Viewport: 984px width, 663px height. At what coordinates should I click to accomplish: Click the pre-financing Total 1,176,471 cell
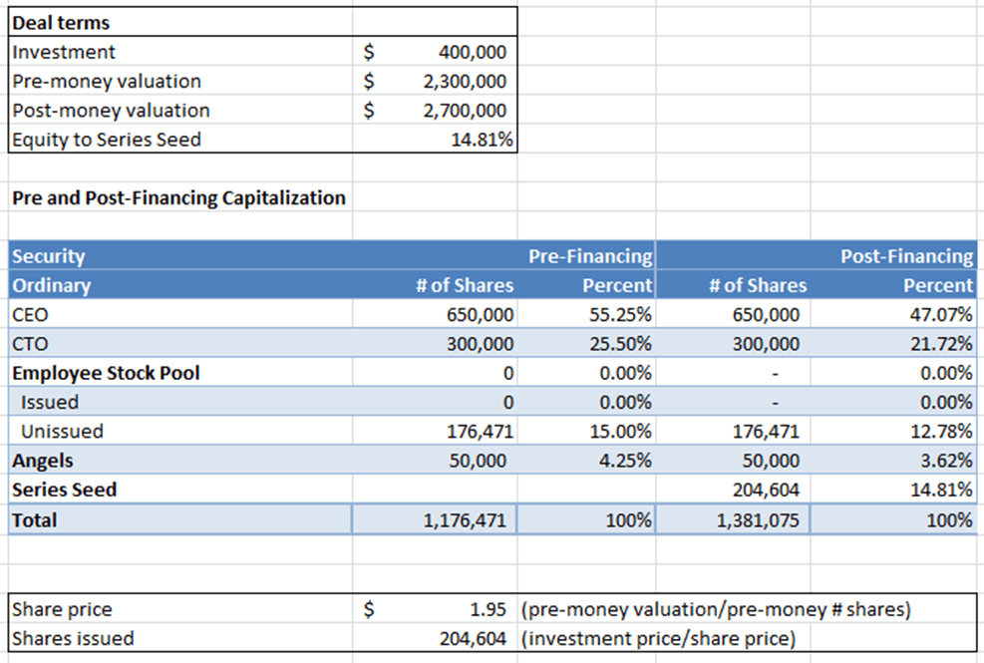435,519
